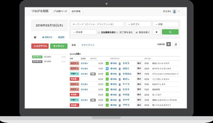This screenshot has width=213, height=123.
Task: Click the X clear filters button
Action: pos(156,32)
